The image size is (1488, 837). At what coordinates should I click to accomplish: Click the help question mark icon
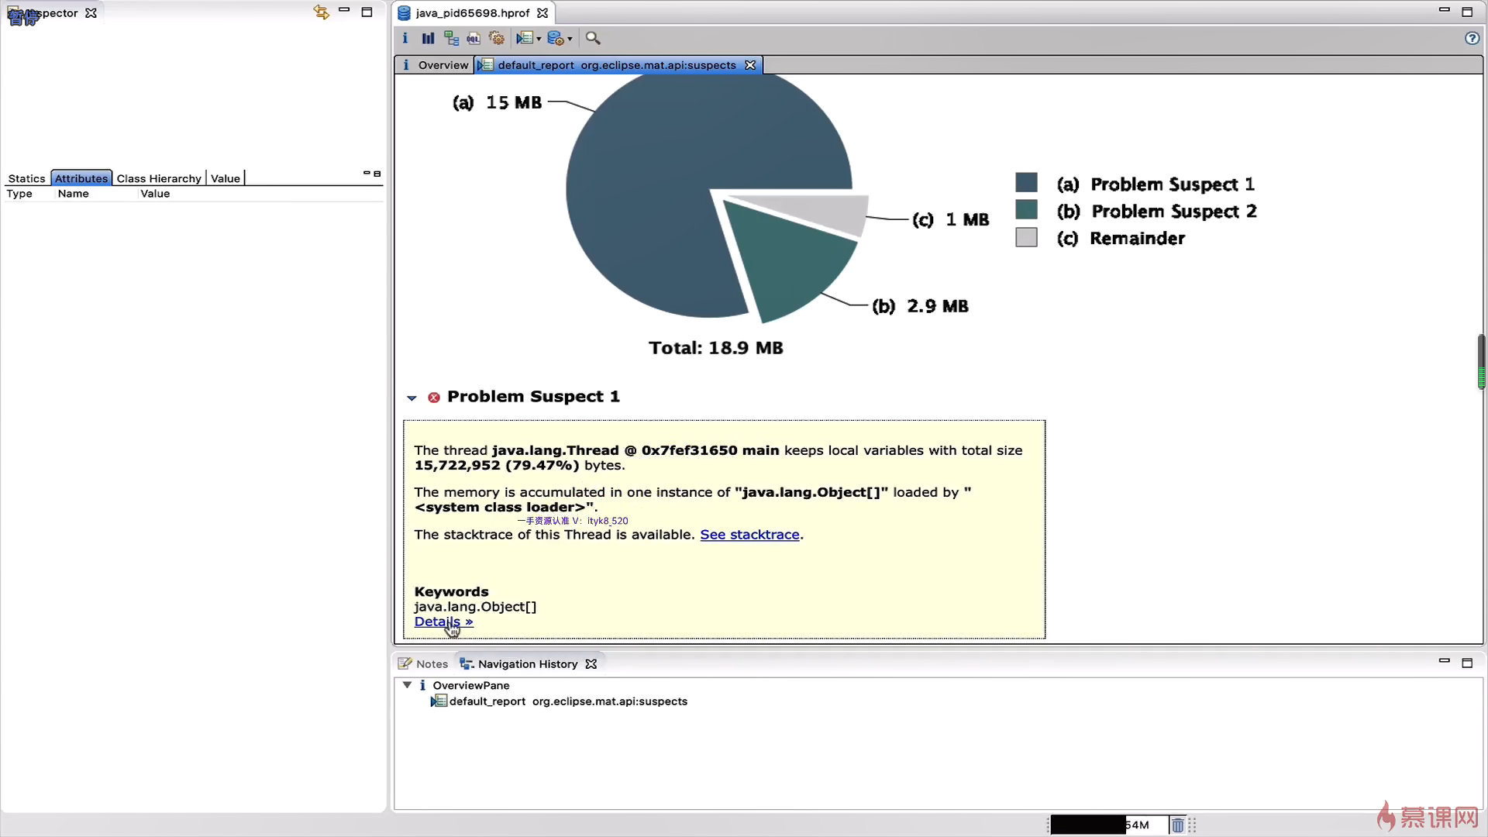pos(1472,38)
